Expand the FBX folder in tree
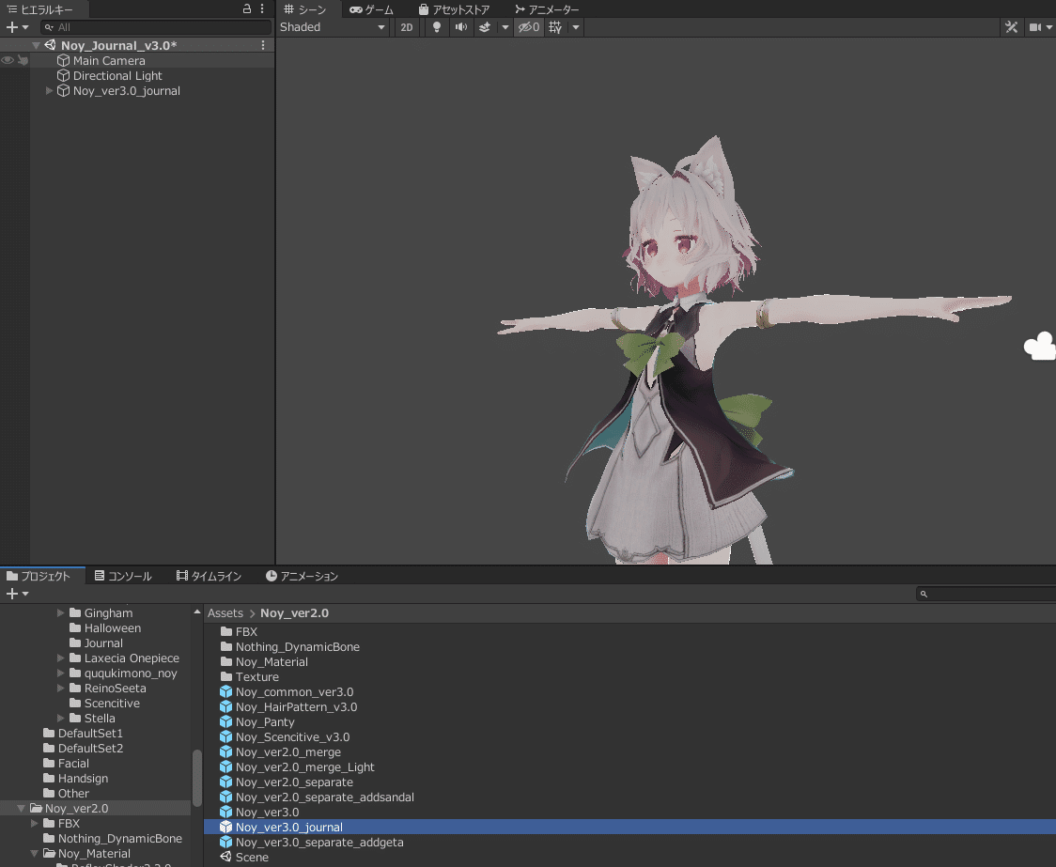Image resolution: width=1056 pixels, height=867 pixels. point(35,823)
